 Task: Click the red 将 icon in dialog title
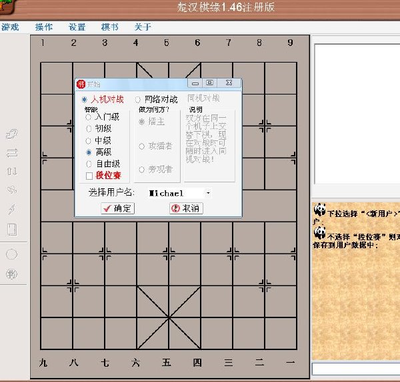(81, 84)
